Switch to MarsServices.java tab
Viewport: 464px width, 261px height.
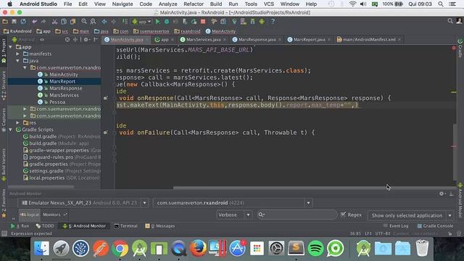[x=203, y=39]
